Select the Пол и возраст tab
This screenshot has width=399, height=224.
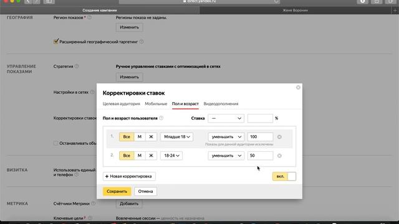185,104
